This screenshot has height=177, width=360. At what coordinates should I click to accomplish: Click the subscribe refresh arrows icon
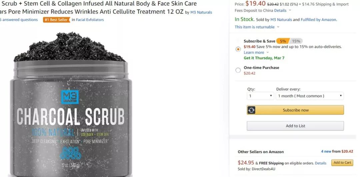pos(251,110)
